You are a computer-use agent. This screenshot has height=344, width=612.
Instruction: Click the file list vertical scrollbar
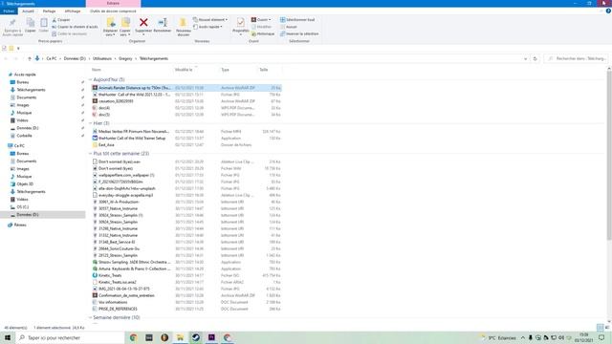(609, 156)
